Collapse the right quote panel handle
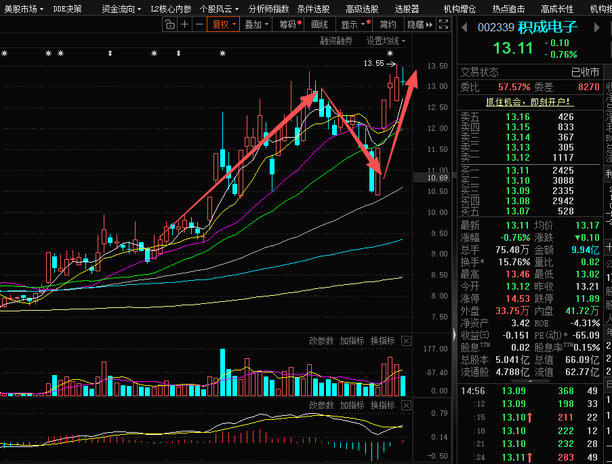 (x=454, y=334)
